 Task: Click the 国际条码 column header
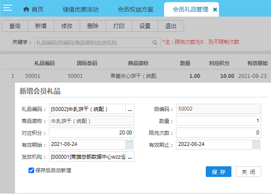pos(87,63)
